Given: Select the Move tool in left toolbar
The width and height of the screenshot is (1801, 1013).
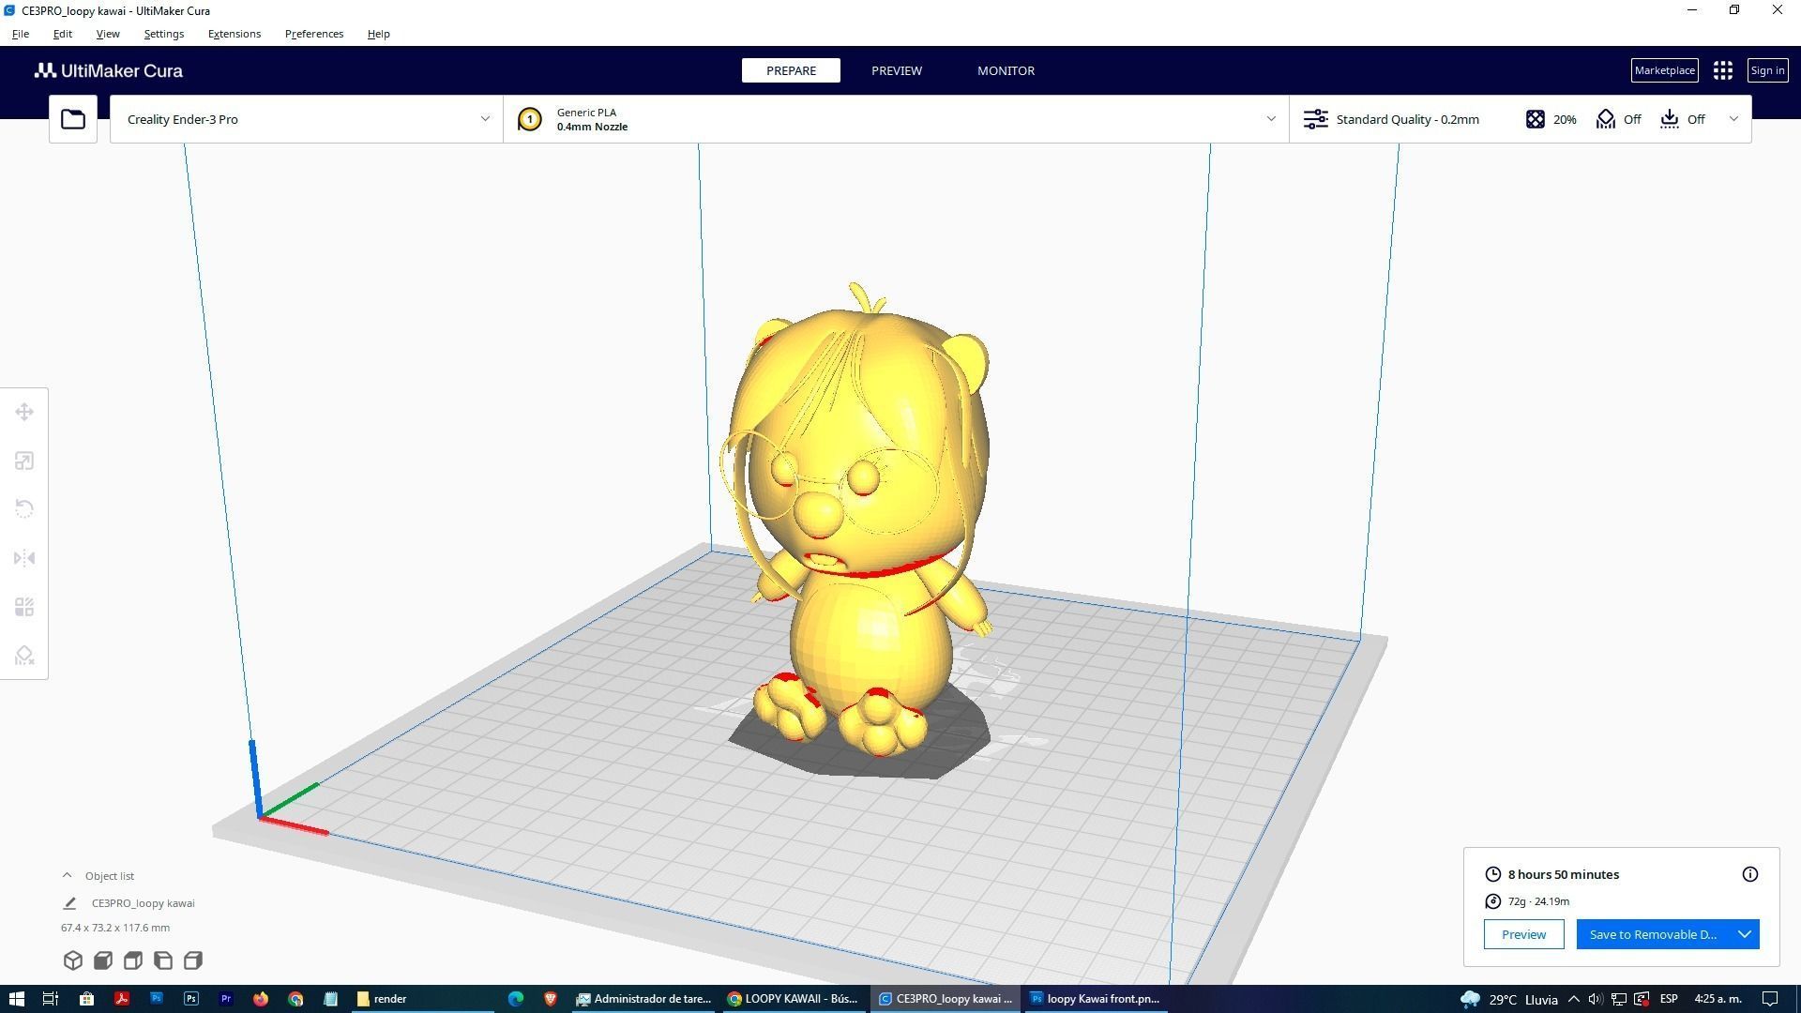Looking at the screenshot, I should point(24,413).
